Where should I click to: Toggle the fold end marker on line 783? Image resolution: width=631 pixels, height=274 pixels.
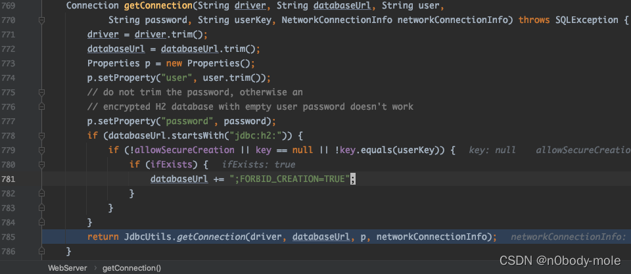[41, 208]
